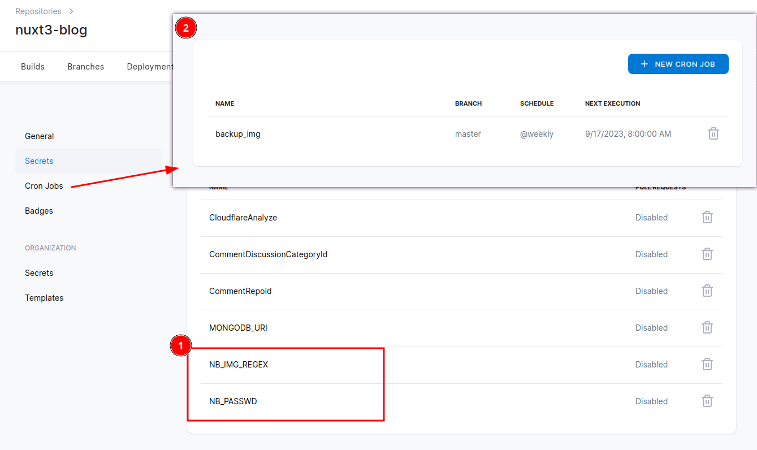Switch to the Branches tab
757x450 pixels.
pos(85,67)
